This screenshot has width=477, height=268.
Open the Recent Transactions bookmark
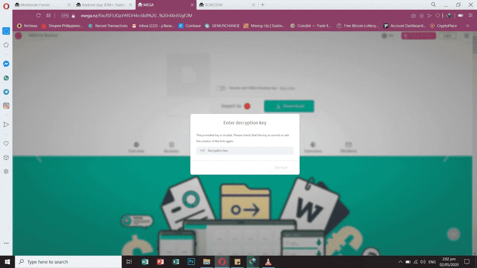click(108, 26)
